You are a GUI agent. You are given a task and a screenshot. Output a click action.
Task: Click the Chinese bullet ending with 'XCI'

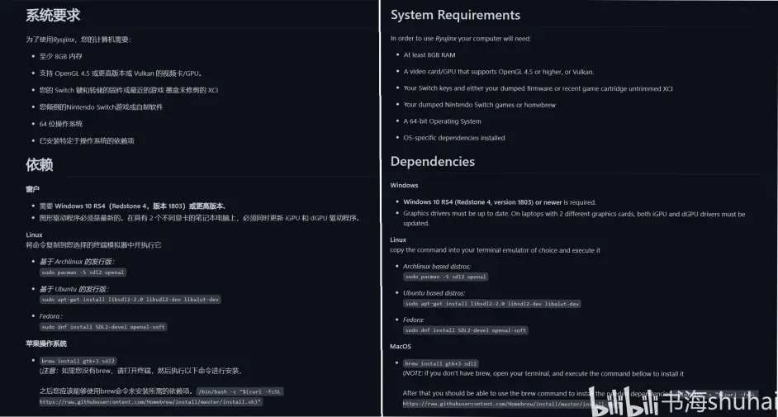click(x=129, y=90)
